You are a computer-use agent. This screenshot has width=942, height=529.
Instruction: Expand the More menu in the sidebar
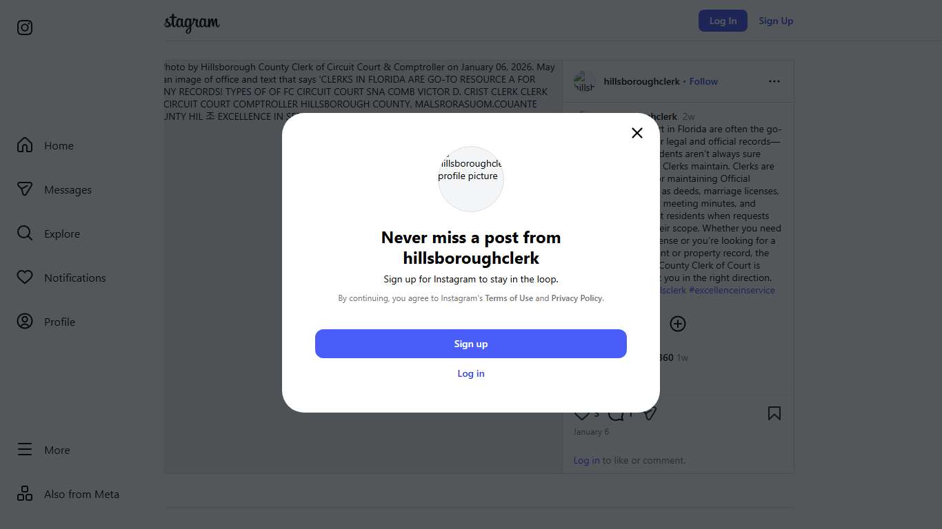[x=43, y=450]
